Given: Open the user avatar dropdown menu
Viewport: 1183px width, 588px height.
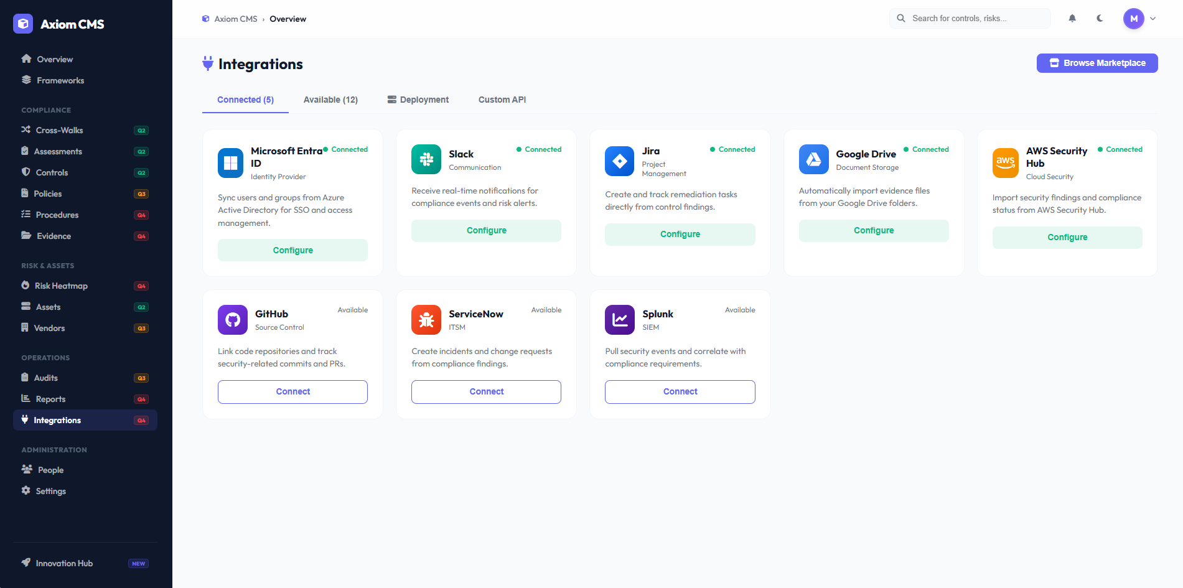Looking at the screenshot, I should (x=1140, y=19).
